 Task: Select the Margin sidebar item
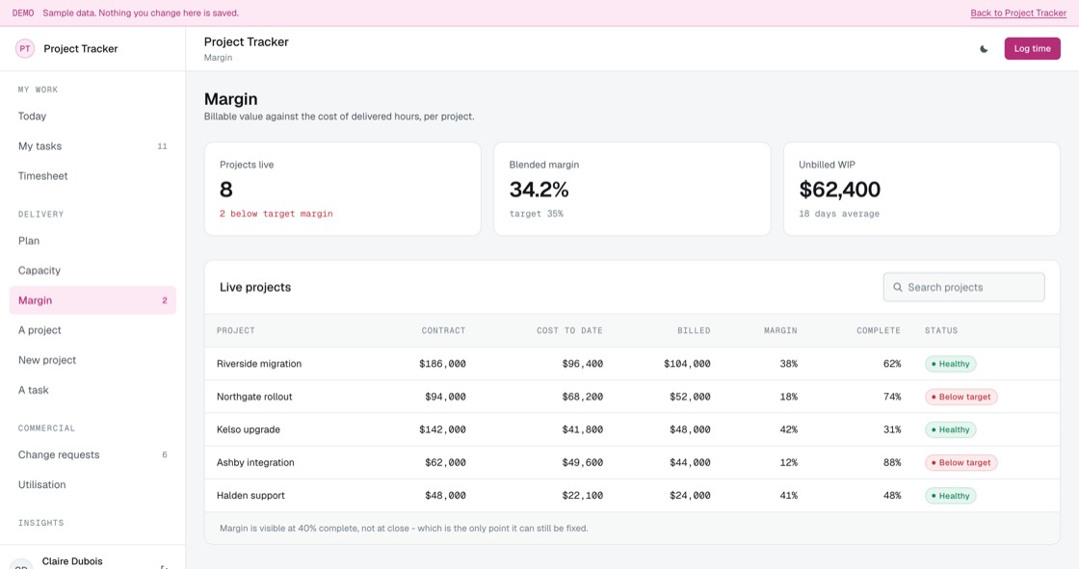pos(92,300)
